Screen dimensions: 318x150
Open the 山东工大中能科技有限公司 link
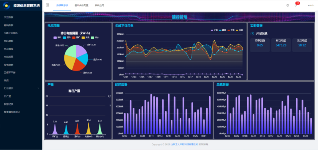click(x=184, y=145)
